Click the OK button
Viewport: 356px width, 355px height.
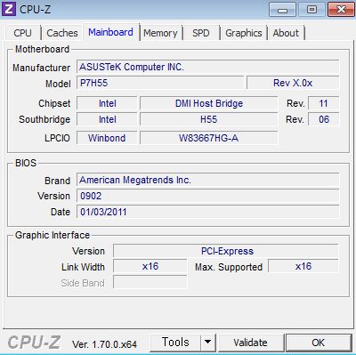pyautogui.click(x=319, y=343)
